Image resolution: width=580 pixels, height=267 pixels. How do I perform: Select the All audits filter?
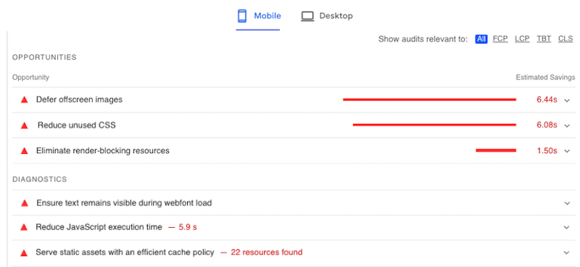pyautogui.click(x=481, y=39)
